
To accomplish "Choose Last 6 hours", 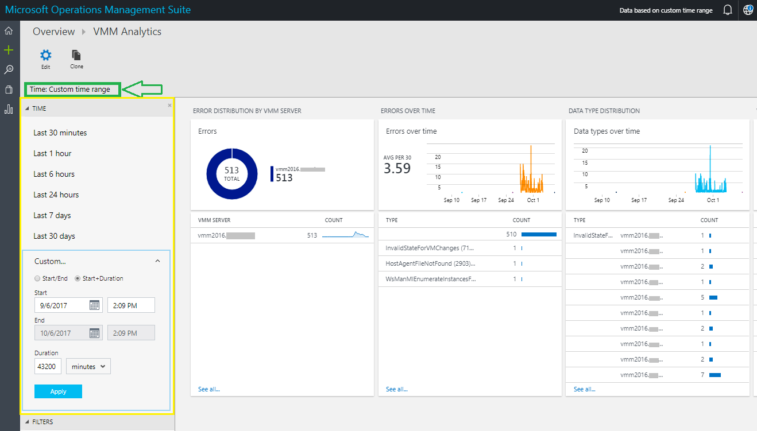I will pyautogui.click(x=54, y=174).
